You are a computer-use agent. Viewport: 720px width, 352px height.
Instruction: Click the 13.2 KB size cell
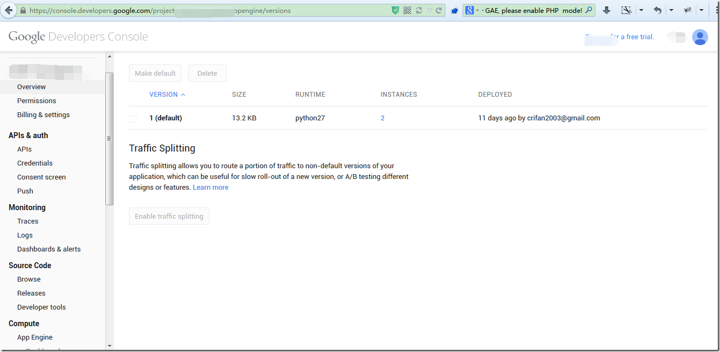click(244, 118)
